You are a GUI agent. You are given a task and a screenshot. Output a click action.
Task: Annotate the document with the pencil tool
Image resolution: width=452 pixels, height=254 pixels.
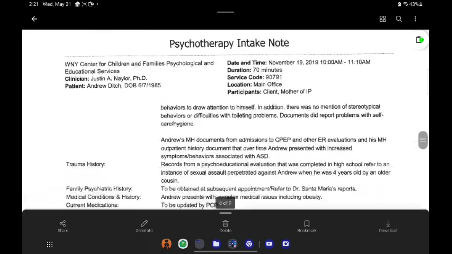tap(144, 226)
